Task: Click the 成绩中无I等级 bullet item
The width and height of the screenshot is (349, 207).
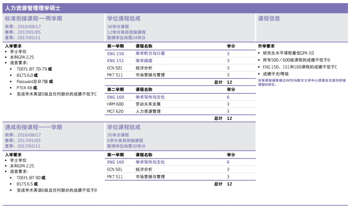Action: click(276, 74)
